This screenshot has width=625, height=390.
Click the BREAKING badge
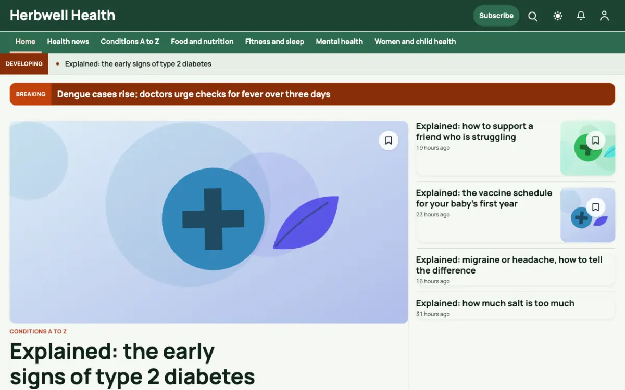[x=31, y=94]
